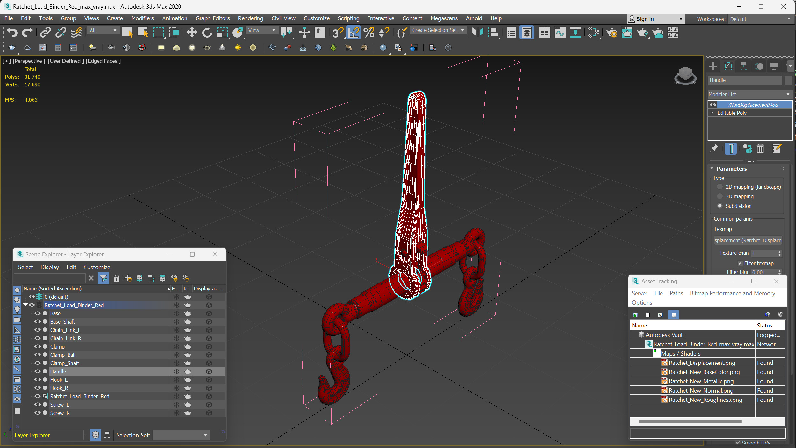Click the Undo arrow icon
This screenshot has width=796, height=448.
tap(12, 32)
